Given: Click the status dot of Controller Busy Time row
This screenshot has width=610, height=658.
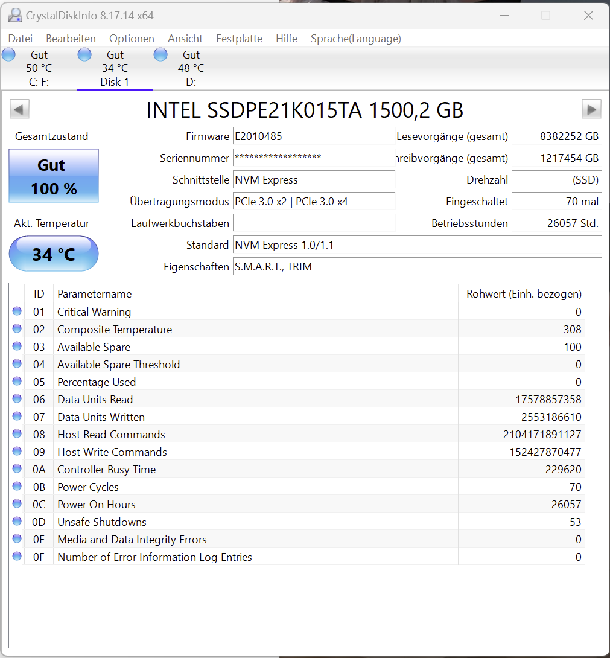Looking at the screenshot, I should click(17, 468).
